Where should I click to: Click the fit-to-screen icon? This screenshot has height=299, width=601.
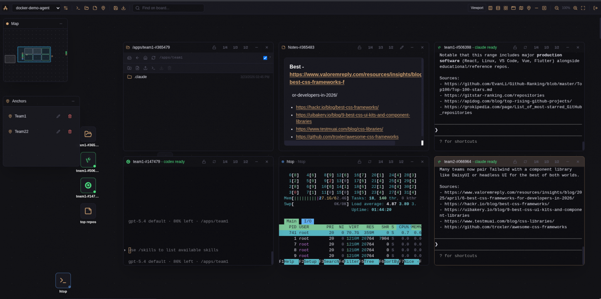[583, 8]
